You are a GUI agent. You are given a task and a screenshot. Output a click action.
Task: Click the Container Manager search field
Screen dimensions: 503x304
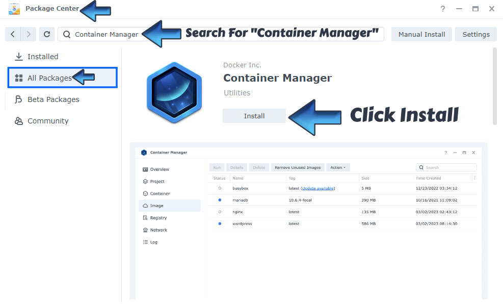click(221, 34)
